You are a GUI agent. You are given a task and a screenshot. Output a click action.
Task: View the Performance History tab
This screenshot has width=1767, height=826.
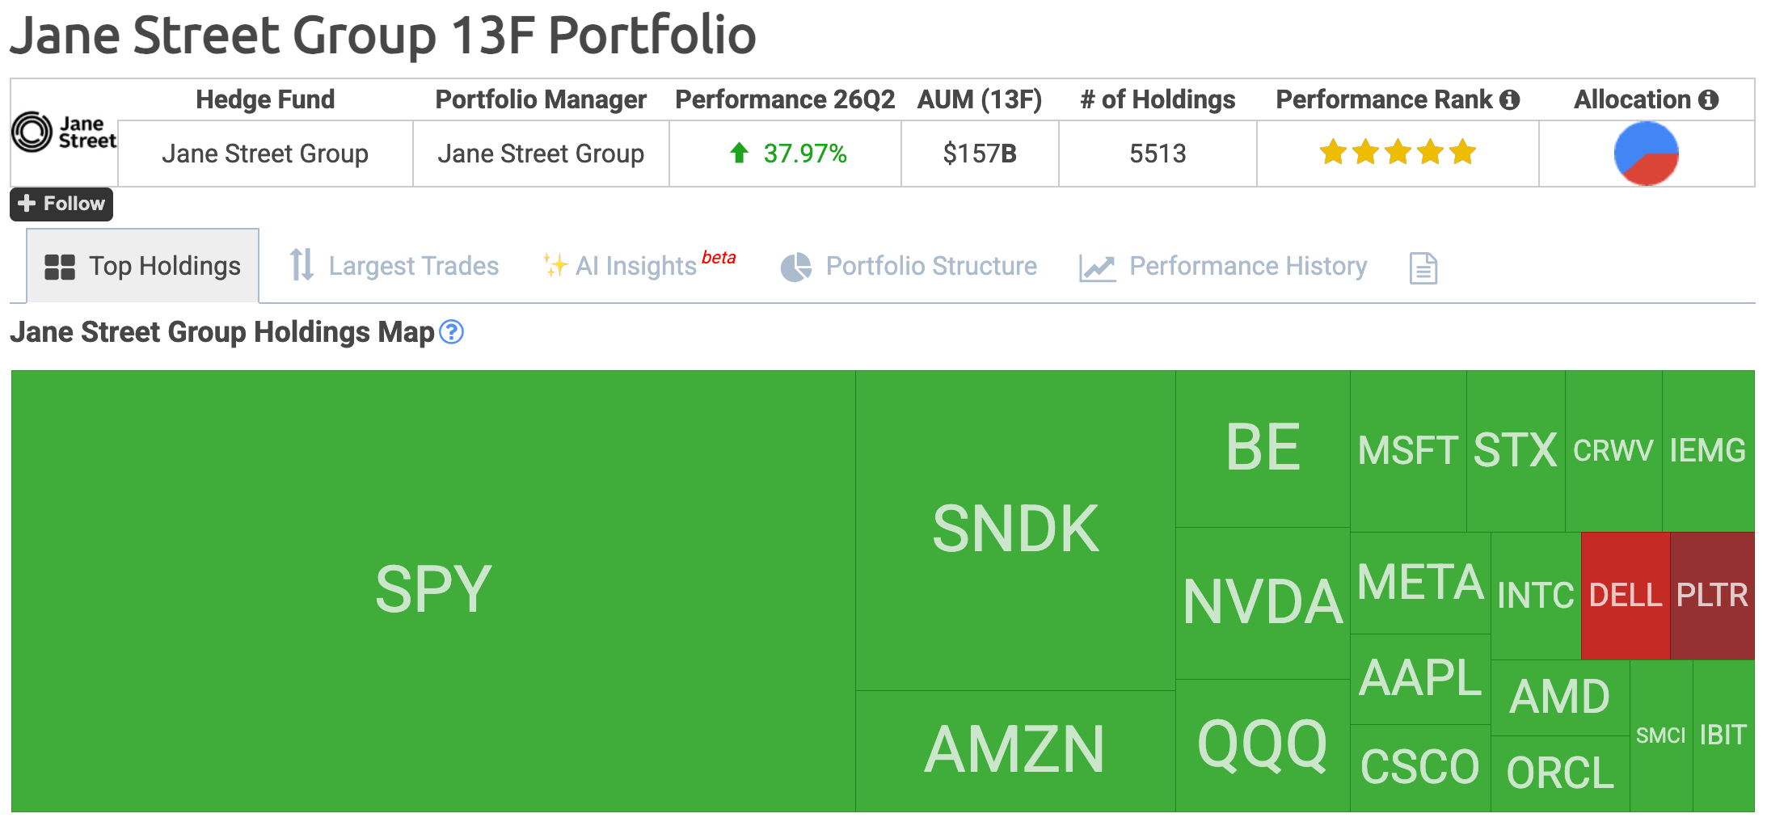click(x=1223, y=266)
